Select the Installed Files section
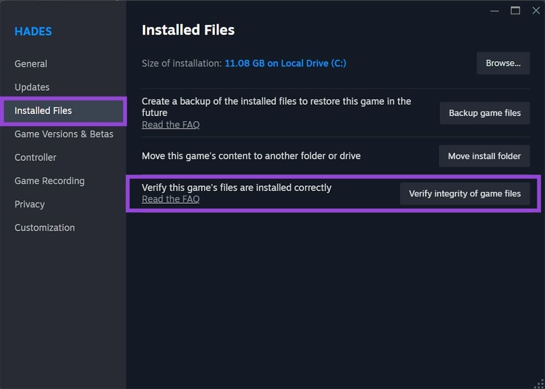This screenshot has width=545, height=389. click(43, 111)
